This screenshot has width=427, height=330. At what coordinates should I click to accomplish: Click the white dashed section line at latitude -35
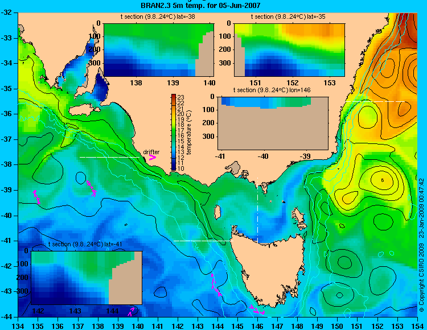[375, 101]
